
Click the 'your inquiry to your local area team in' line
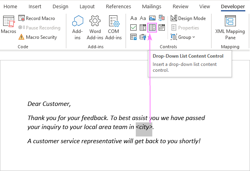point(81,127)
